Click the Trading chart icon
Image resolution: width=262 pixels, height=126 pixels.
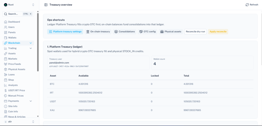click(x=6, y=48)
